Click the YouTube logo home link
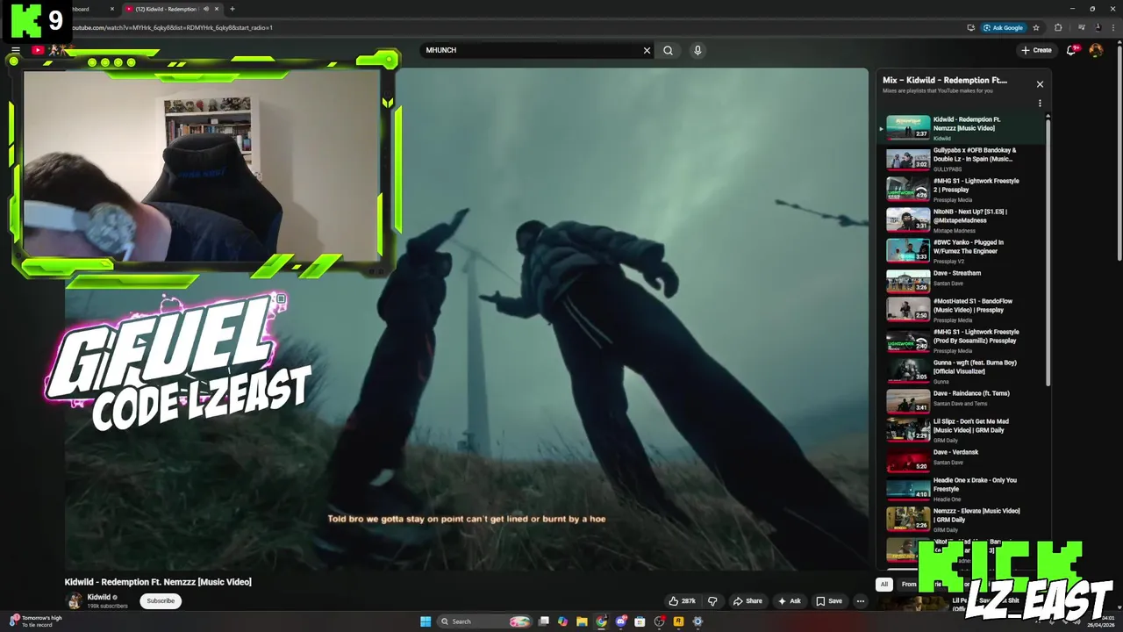The height and width of the screenshot is (632, 1123). point(39,50)
